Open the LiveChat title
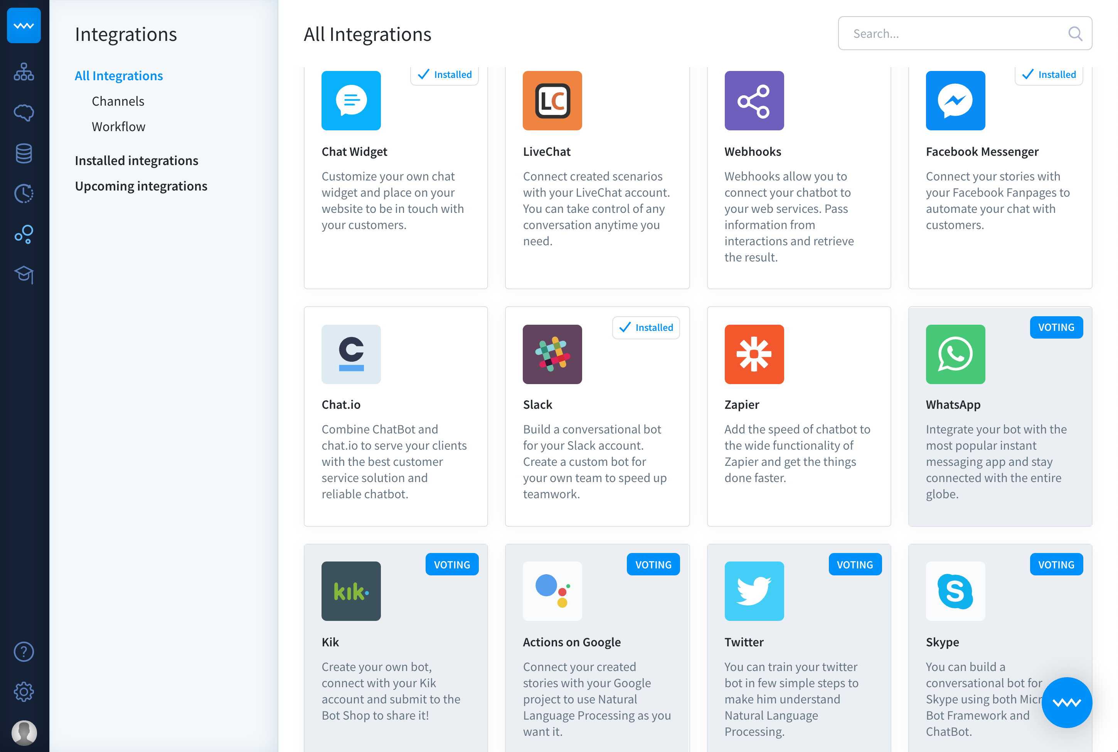This screenshot has height=752, width=1118. (547, 152)
